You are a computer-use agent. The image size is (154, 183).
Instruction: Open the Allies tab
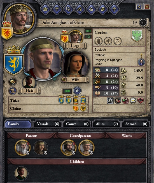pyautogui.click(x=106, y=124)
